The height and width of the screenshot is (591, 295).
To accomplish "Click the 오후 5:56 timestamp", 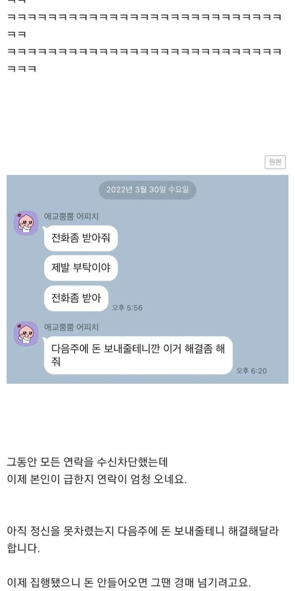I will click(x=127, y=308).
